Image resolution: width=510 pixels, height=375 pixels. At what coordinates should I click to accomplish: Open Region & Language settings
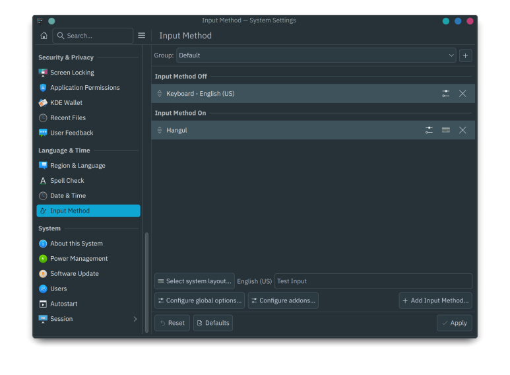pyautogui.click(x=88, y=166)
